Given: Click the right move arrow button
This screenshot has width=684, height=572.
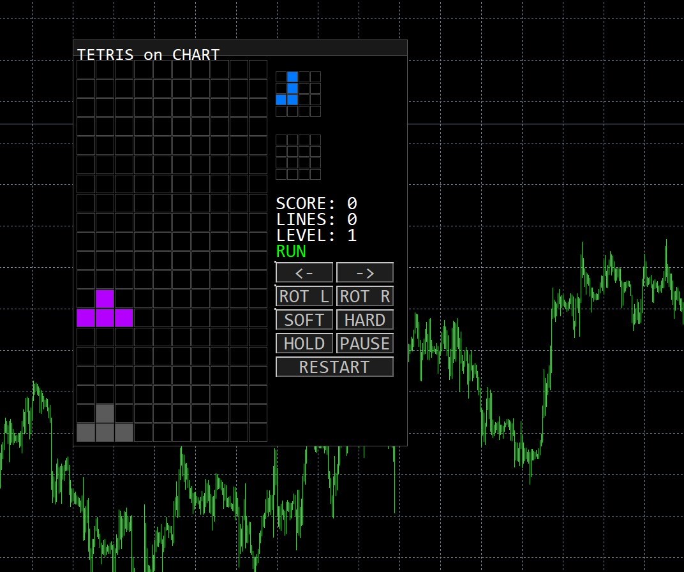Looking at the screenshot, I should click(364, 272).
